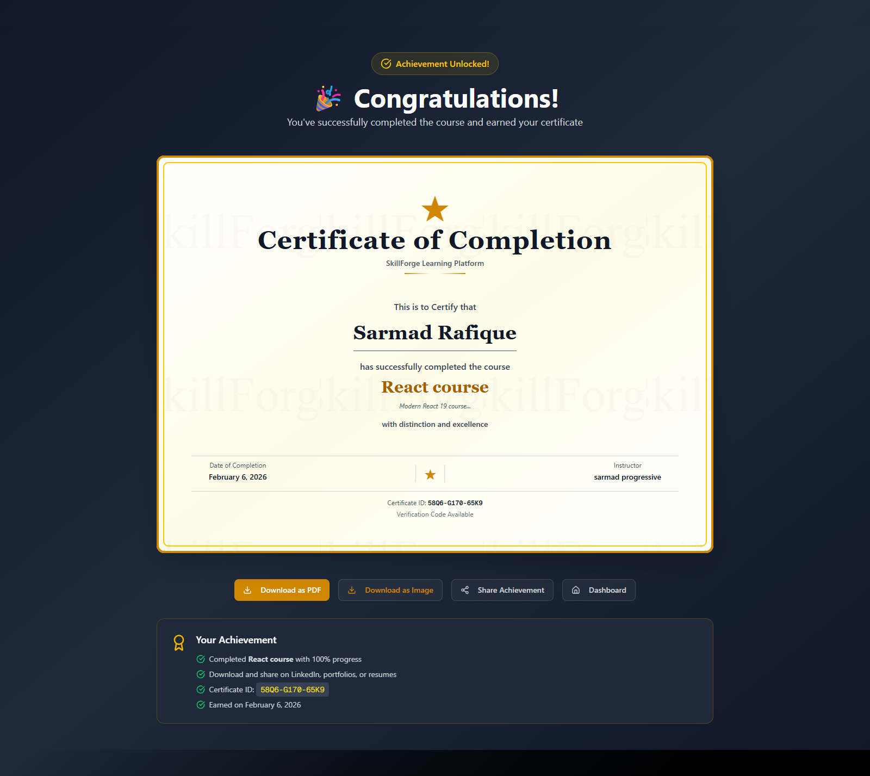Open the Dashboard
This screenshot has height=776, width=870.
(598, 590)
